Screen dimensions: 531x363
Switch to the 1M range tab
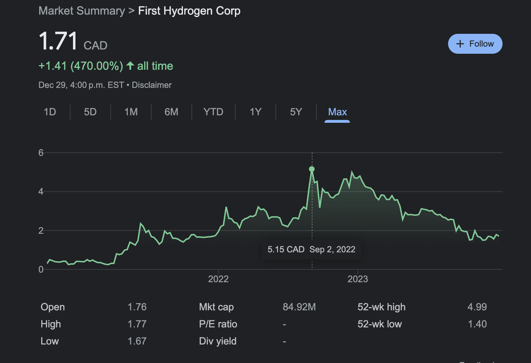click(x=131, y=112)
